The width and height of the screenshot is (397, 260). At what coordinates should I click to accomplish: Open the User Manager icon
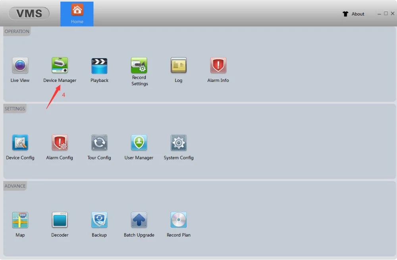click(139, 143)
